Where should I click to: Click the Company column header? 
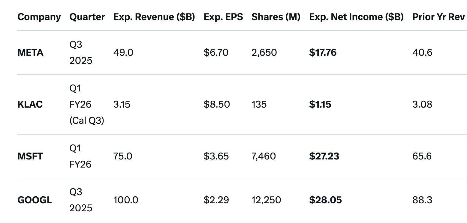[39, 17]
